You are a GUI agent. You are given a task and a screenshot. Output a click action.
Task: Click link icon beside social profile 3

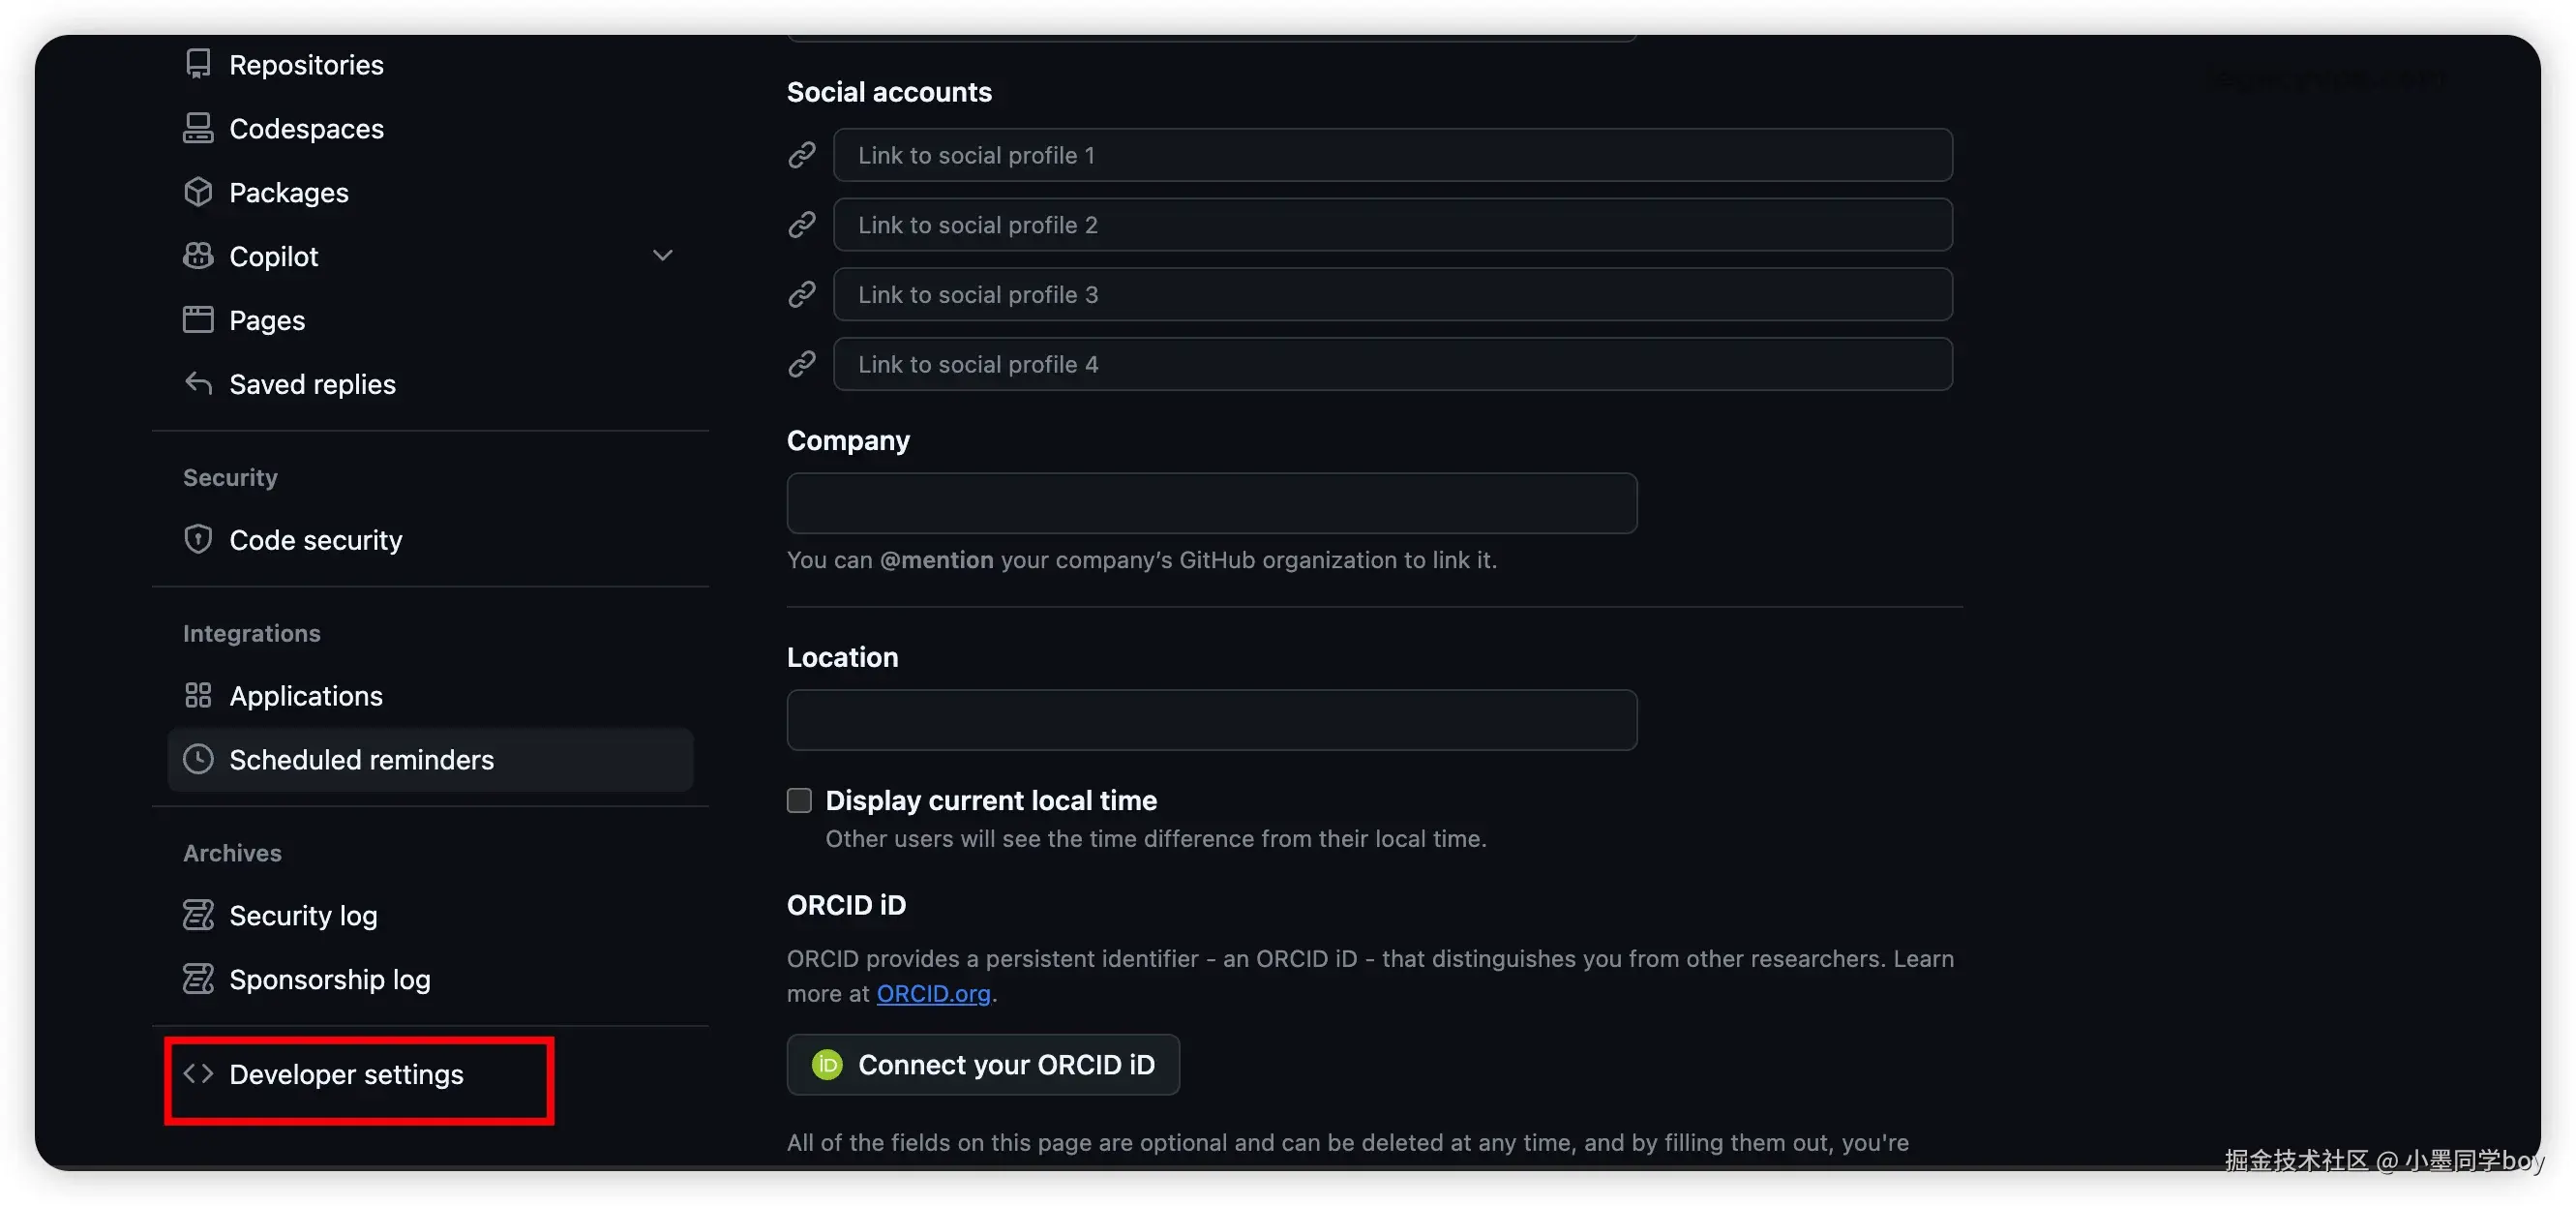802,294
